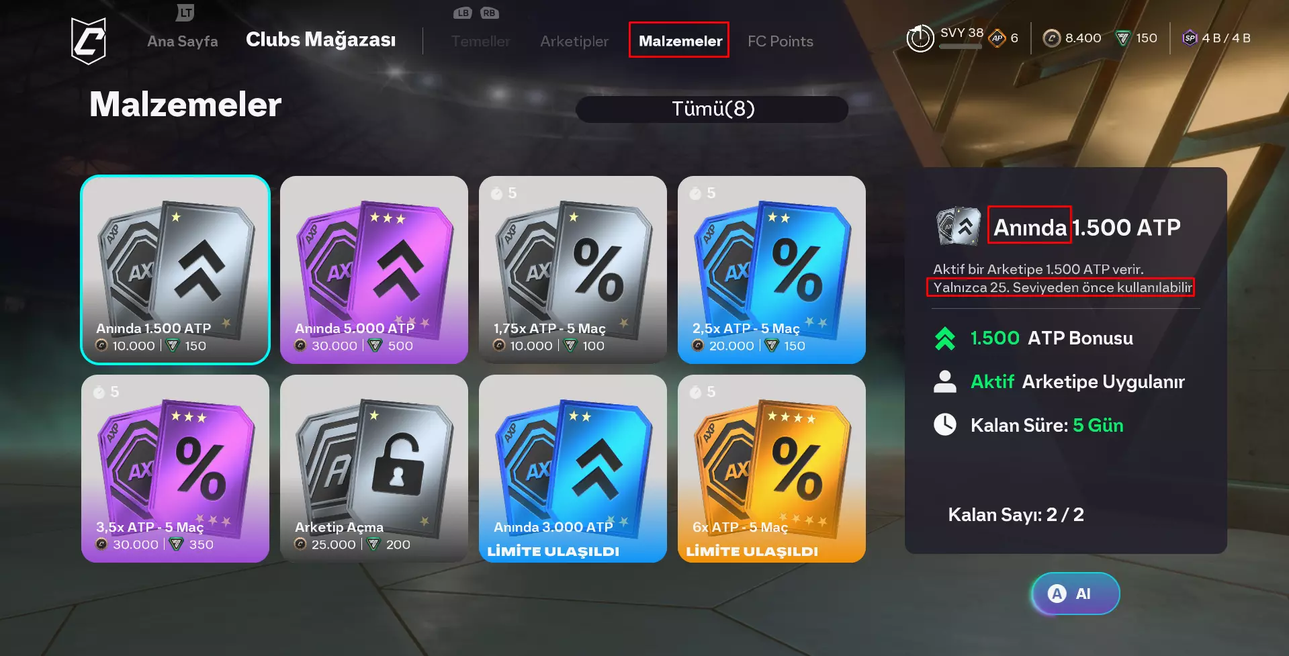Open the Malzemeler tab
This screenshot has height=656, width=1289.
tap(680, 40)
